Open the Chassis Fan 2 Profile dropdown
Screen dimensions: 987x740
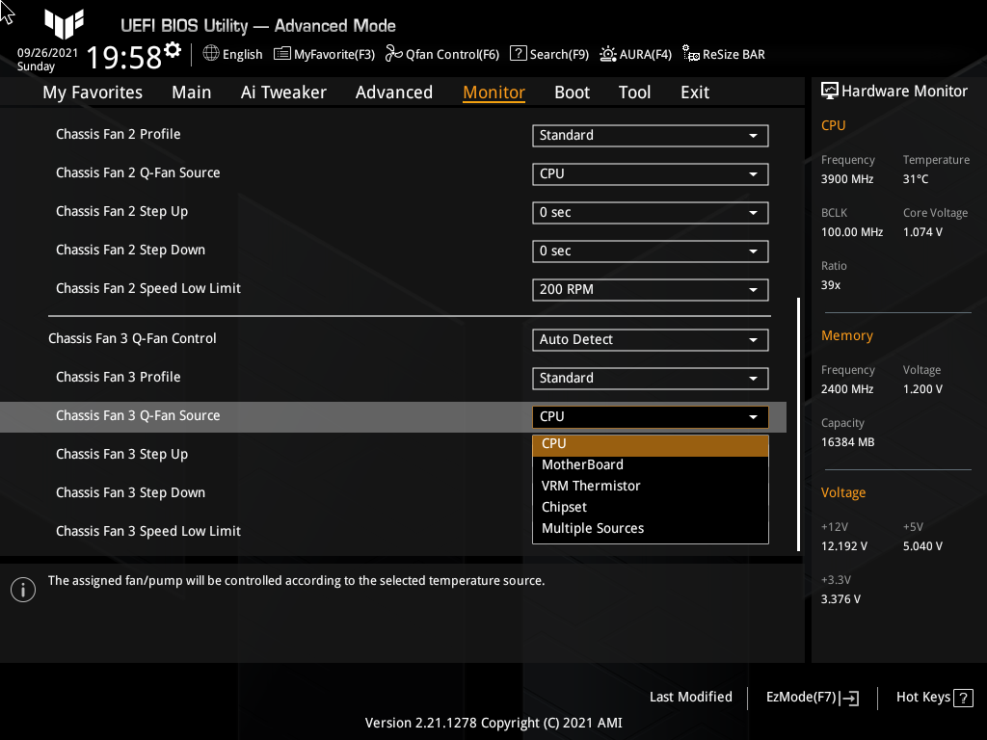pos(650,135)
